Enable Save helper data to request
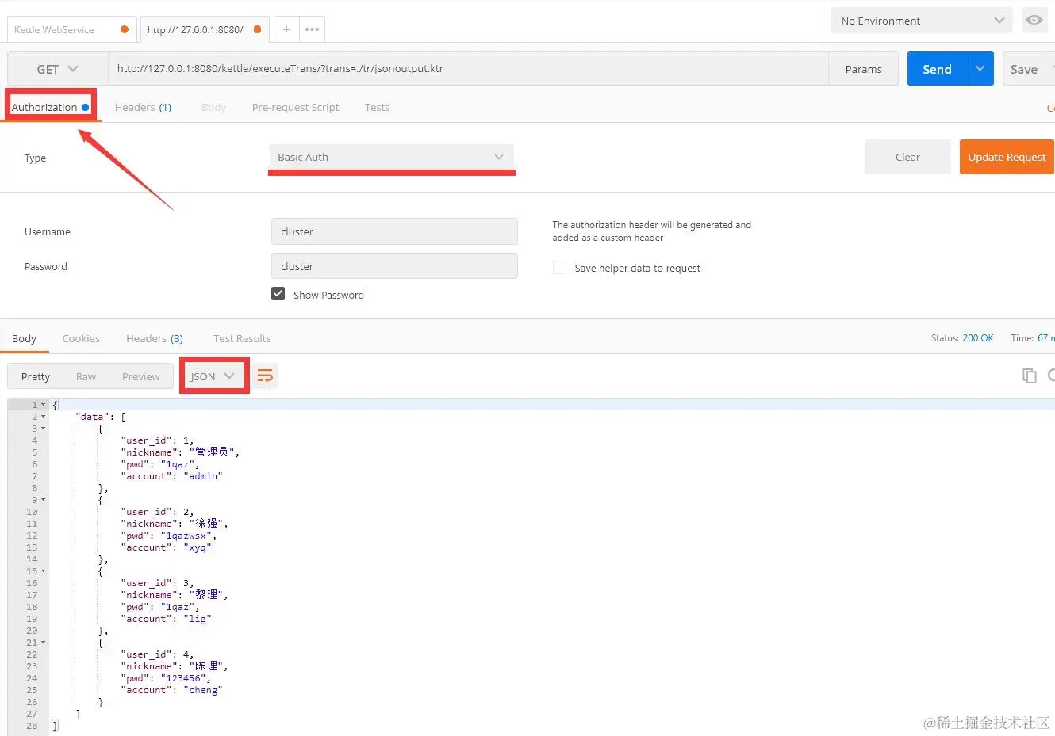 (559, 268)
